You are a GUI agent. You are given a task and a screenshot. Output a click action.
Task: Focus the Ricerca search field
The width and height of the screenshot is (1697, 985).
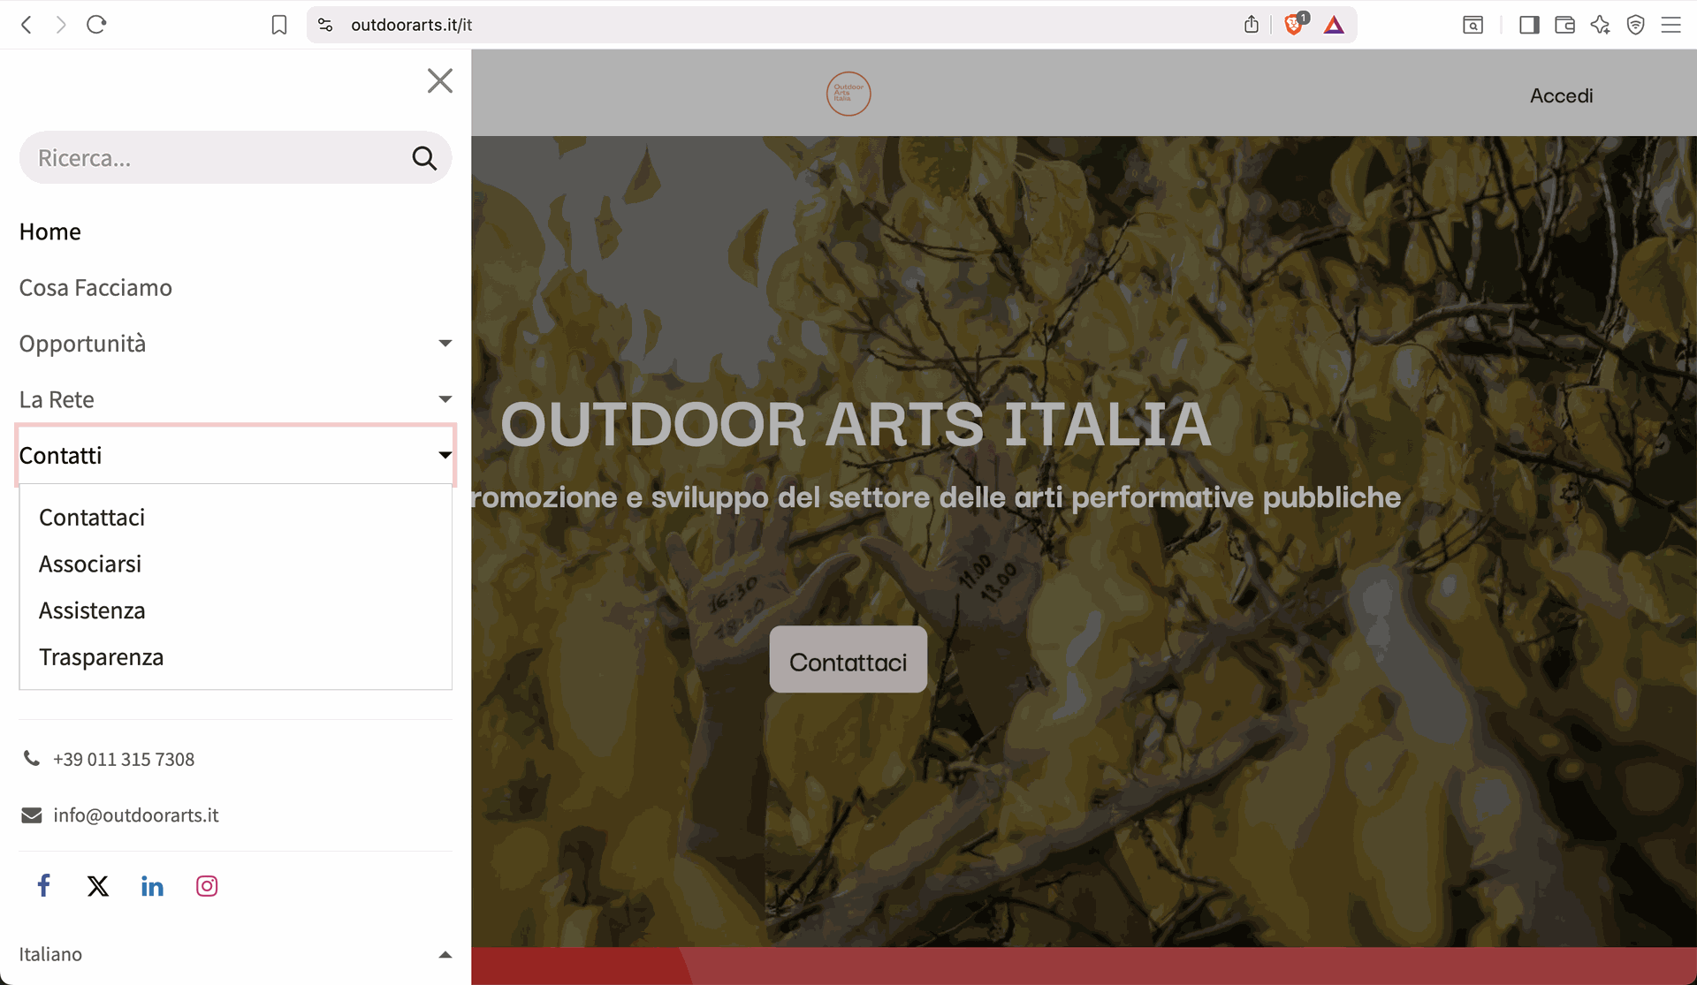coord(212,158)
